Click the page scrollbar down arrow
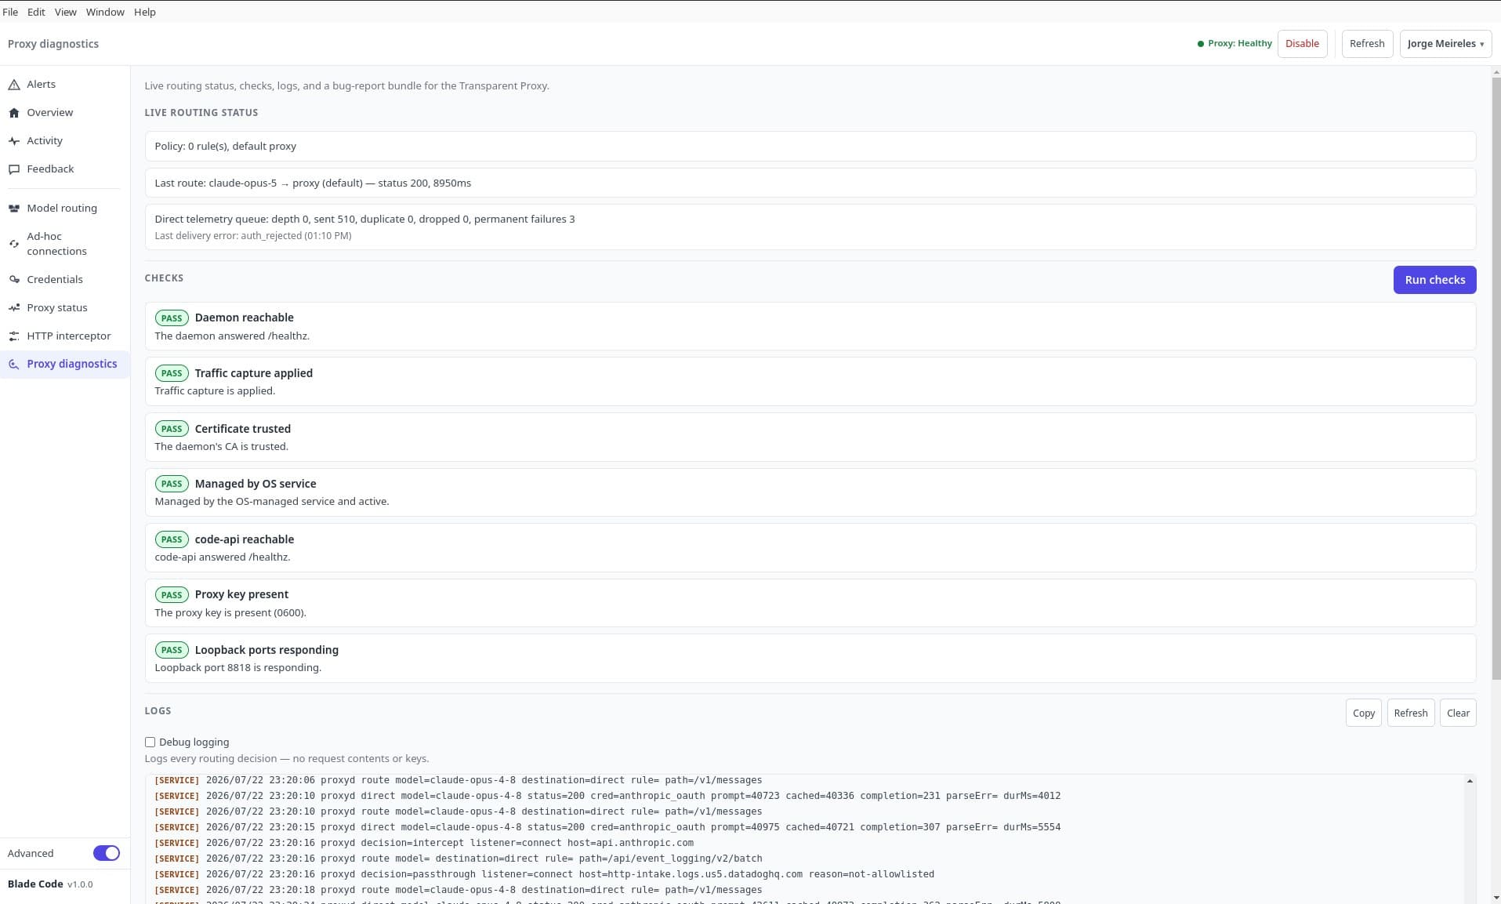Image resolution: width=1501 pixels, height=904 pixels. tap(1496, 898)
